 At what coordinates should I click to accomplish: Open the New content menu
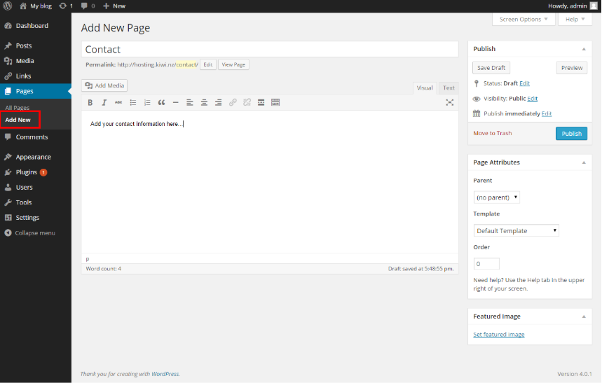coord(114,6)
